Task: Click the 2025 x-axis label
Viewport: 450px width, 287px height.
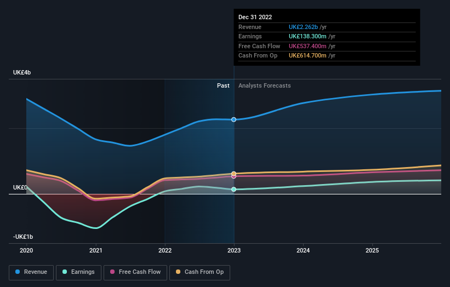Action: pos(372,250)
